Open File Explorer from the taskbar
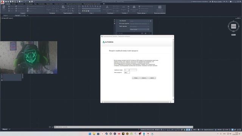Screen dimensions: 242x136 pyautogui.click(x=94, y=134)
